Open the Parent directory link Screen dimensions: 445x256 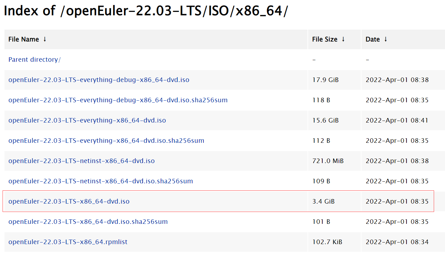click(x=34, y=59)
